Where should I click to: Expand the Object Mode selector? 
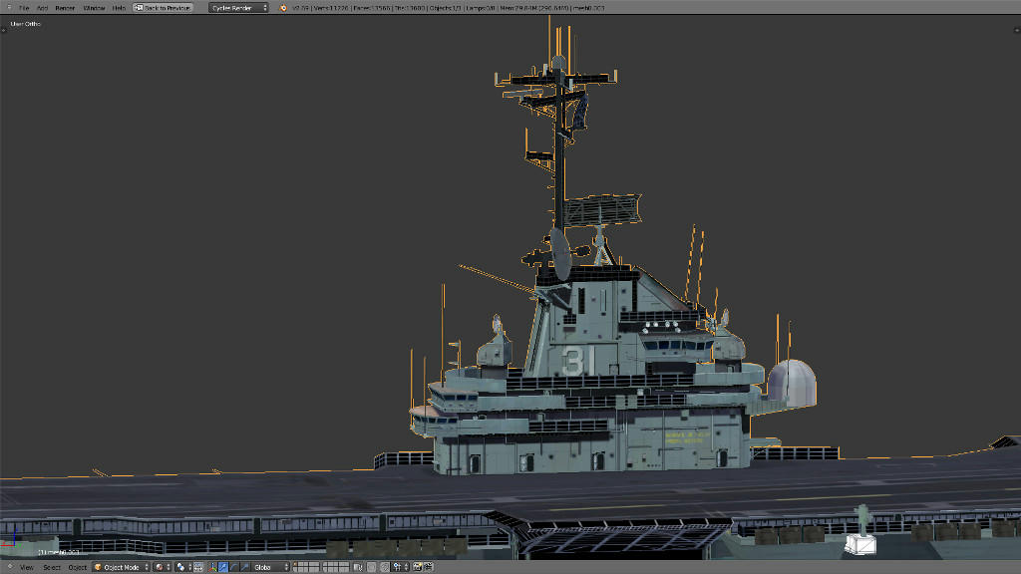tap(121, 567)
